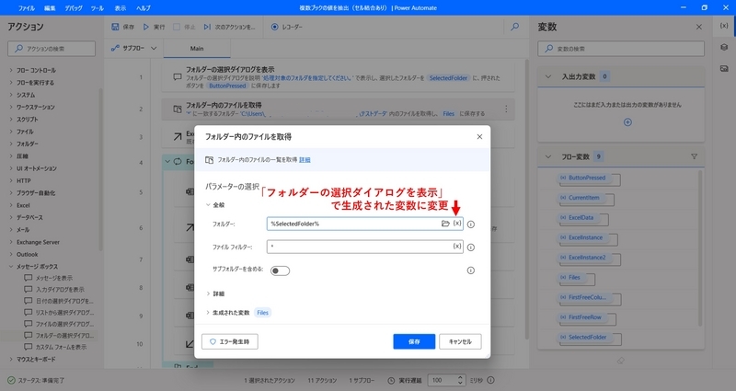Collapse the フロー変数 section
The width and height of the screenshot is (736, 391).
[x=547, y=156]
